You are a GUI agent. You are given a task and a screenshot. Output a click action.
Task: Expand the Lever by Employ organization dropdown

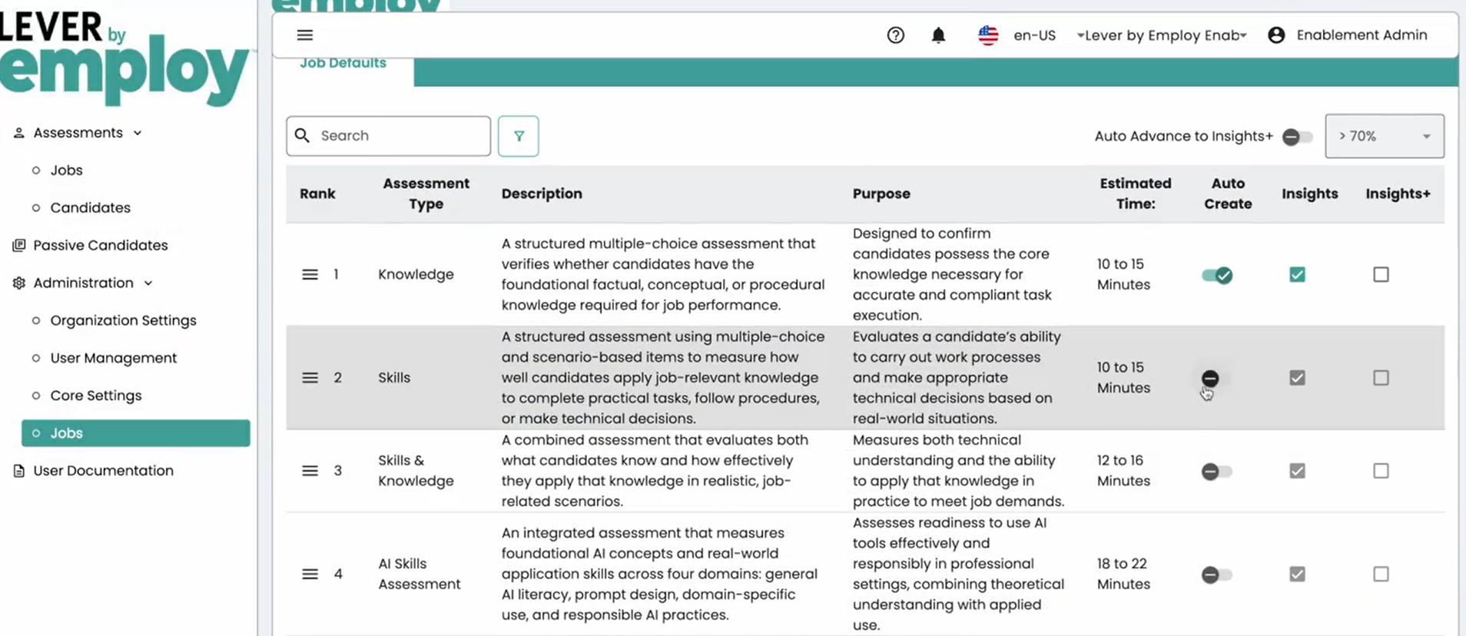point(1163,35)
